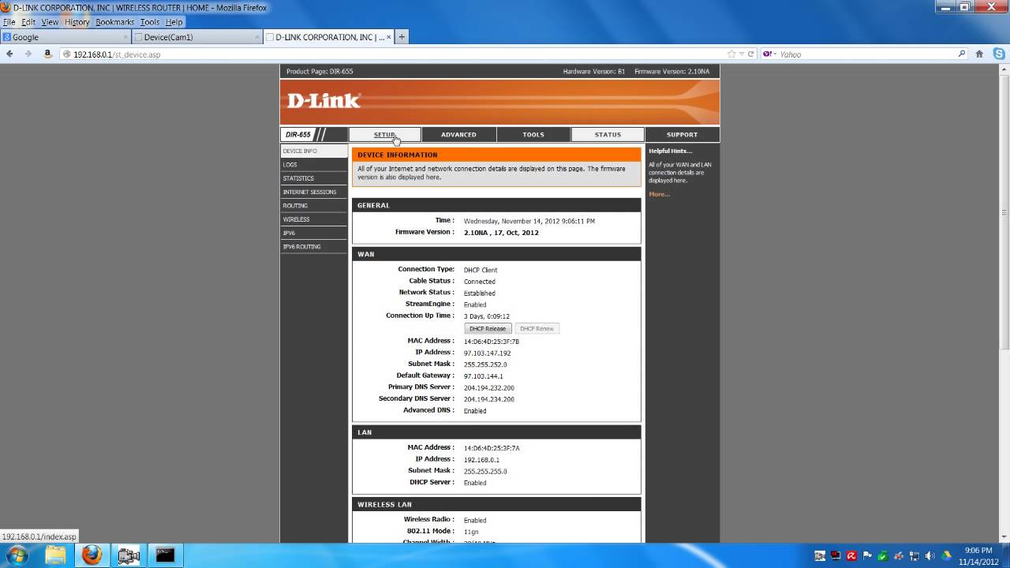Open the SUPPORT router tab

tap(682, 135)
